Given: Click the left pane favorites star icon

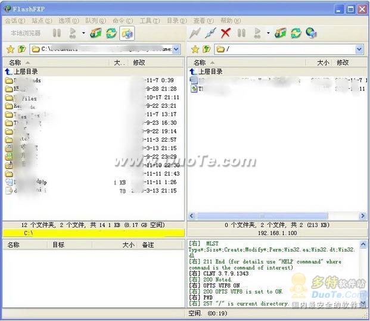Looking at the screenshot, I should click(10, 49).
